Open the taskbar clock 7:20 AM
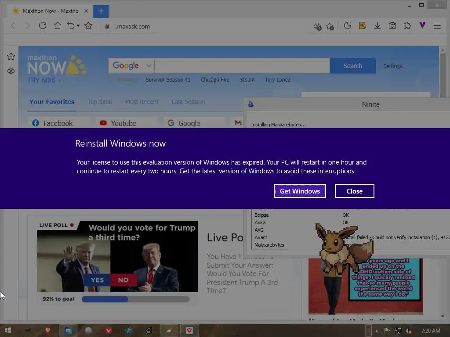Image resolution: width=450 pixels, height=337 pixels. pyautogui.click(x=431, y=331)
